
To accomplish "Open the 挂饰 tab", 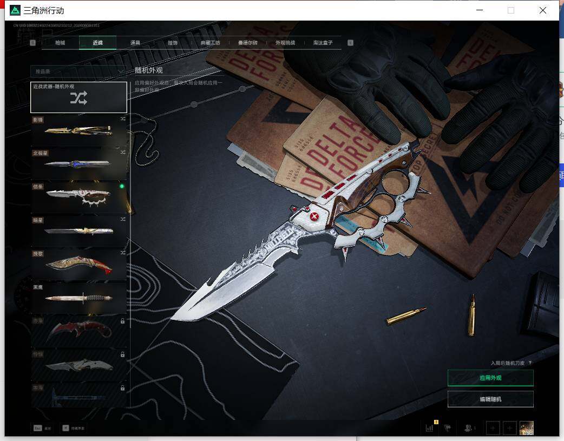I will click(173, 42).
